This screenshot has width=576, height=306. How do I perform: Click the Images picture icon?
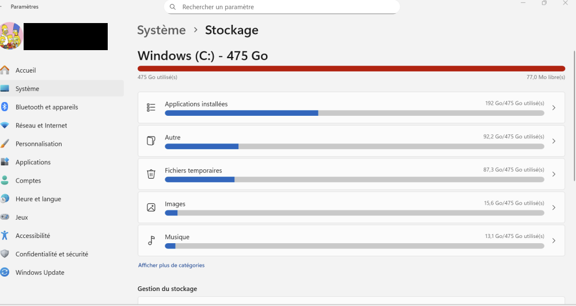pyautogui.click(x=151, y=207)
